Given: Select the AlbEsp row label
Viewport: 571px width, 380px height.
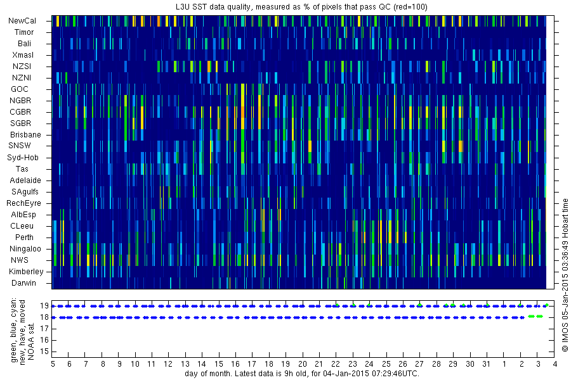Looking at the screenshot, I should point(23,215).
